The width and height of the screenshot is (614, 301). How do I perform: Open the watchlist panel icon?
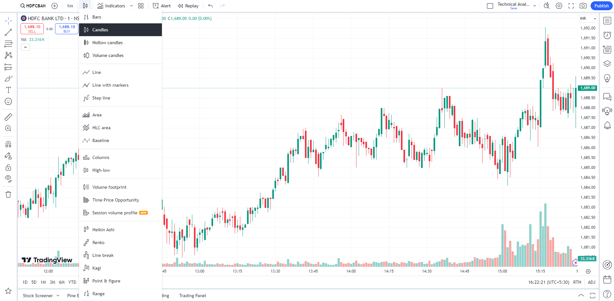(x=607, y=21)
